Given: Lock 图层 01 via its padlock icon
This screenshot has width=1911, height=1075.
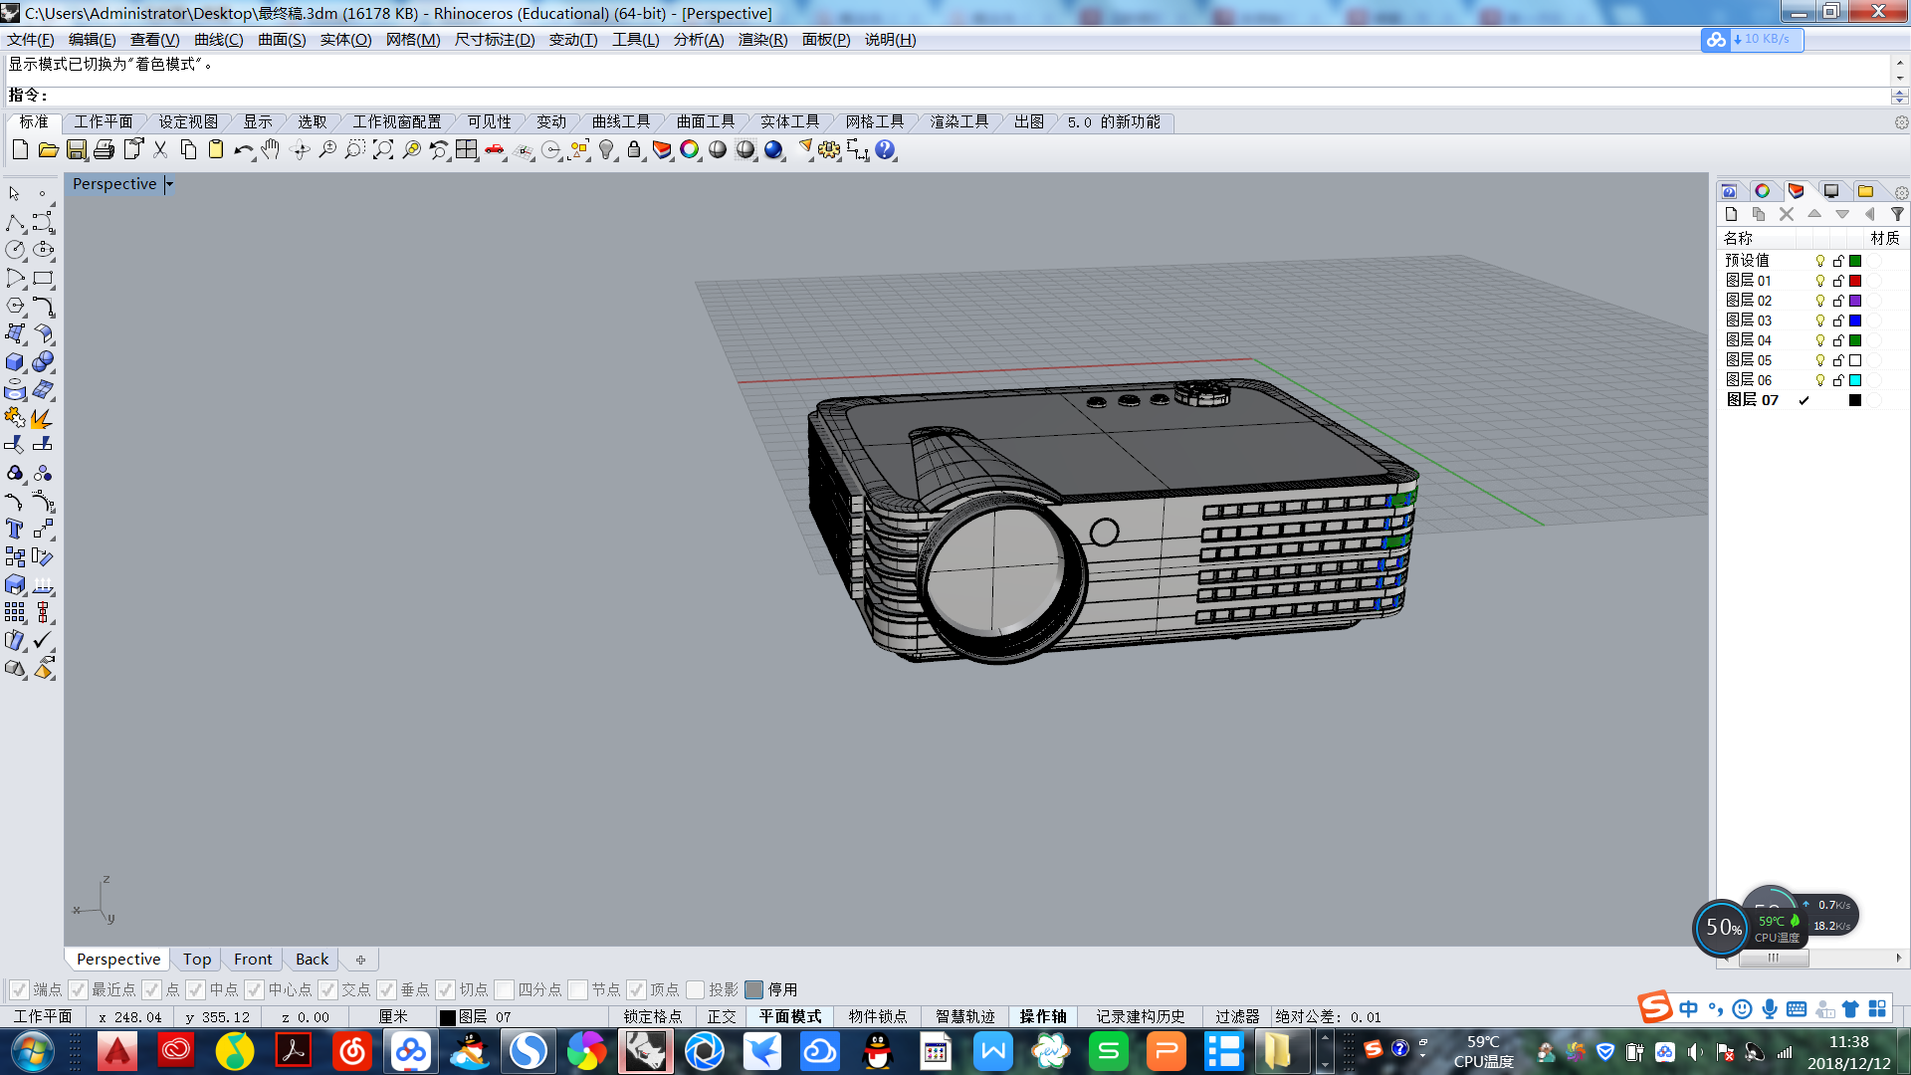Looking at the screenshot, I should point(1838,281).
